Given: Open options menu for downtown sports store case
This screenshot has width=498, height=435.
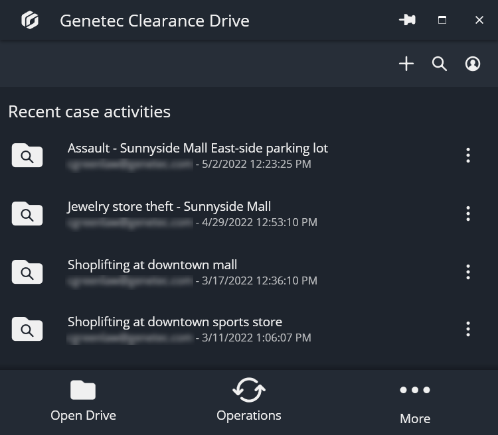Looking at the screenshot, I should pyautogui.click(x=468, y=329).
